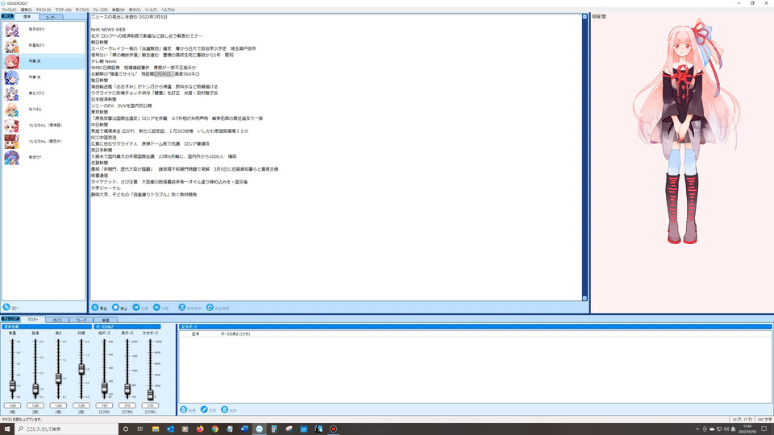The height and width of the screenshot is (435, 774).
Task: Open the 編集(E) menu
Action: click(x=26, y=10)
